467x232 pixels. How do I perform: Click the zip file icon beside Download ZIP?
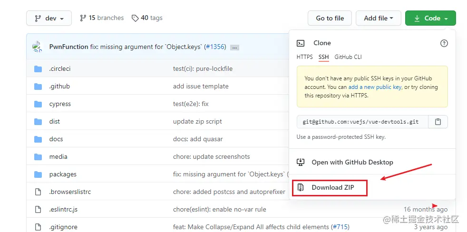pyautogui.click(x=301, y=188)
